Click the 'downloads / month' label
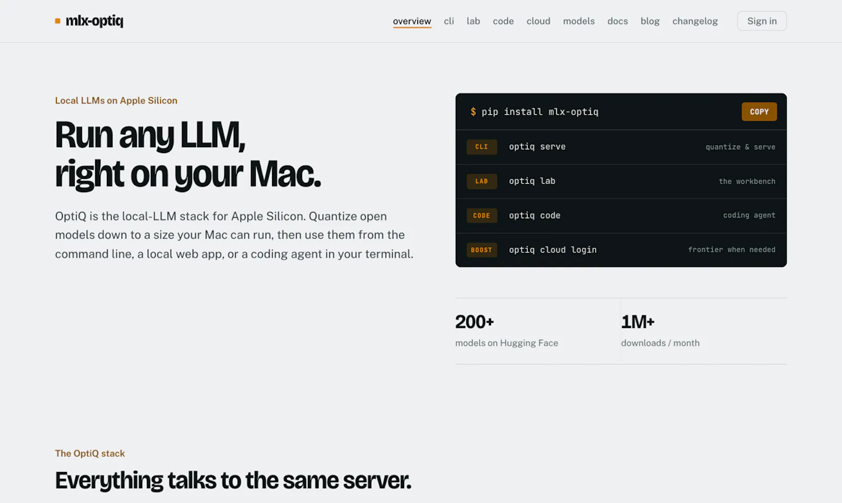The width and height of the screenshot is (842, 503). [x=660, y=343]
